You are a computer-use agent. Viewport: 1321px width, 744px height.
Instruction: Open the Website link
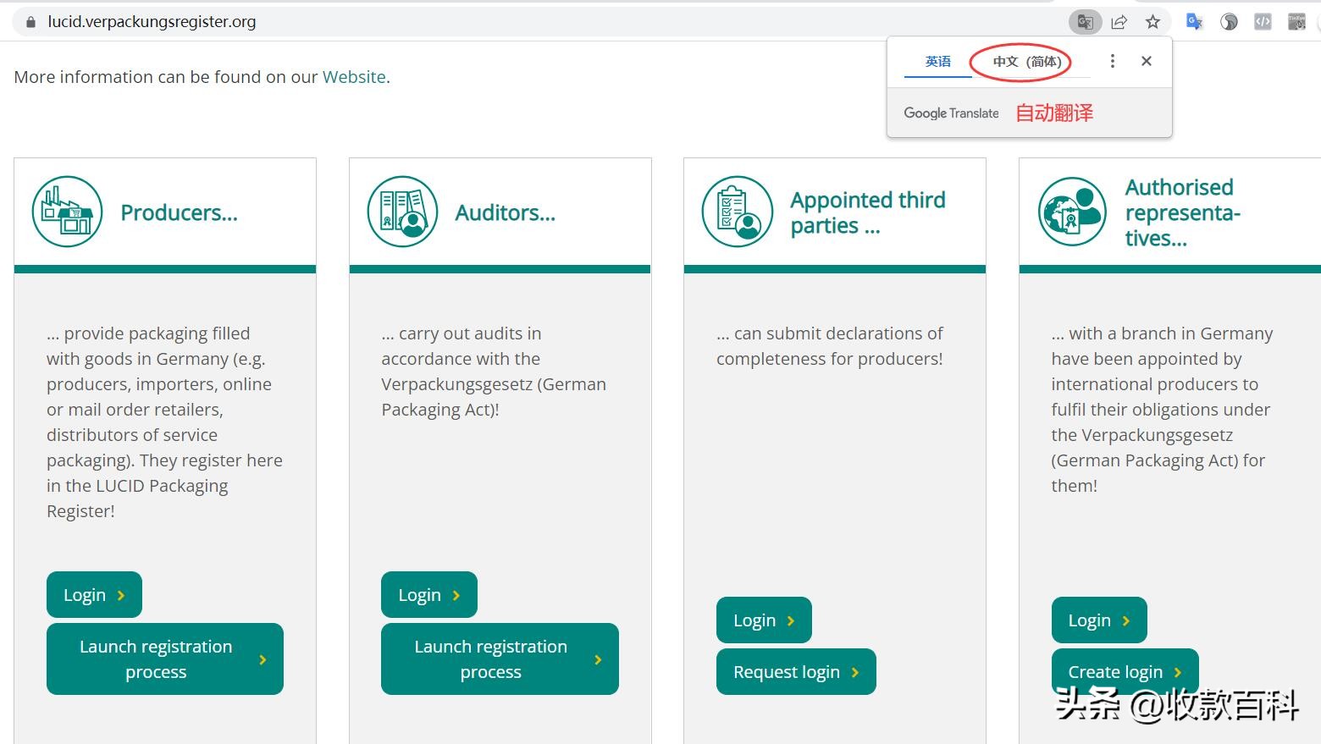point(354,77)
